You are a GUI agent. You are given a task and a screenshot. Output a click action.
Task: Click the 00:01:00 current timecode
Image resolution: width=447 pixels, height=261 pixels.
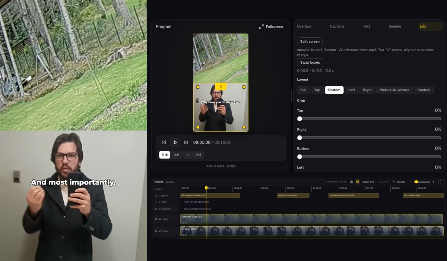coord(202,142)
